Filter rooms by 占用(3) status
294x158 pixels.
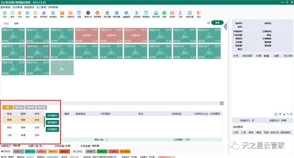(41, 151)
